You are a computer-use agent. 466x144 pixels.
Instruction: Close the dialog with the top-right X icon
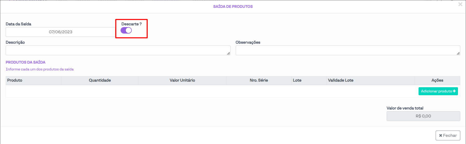click(x=460, y=4)
